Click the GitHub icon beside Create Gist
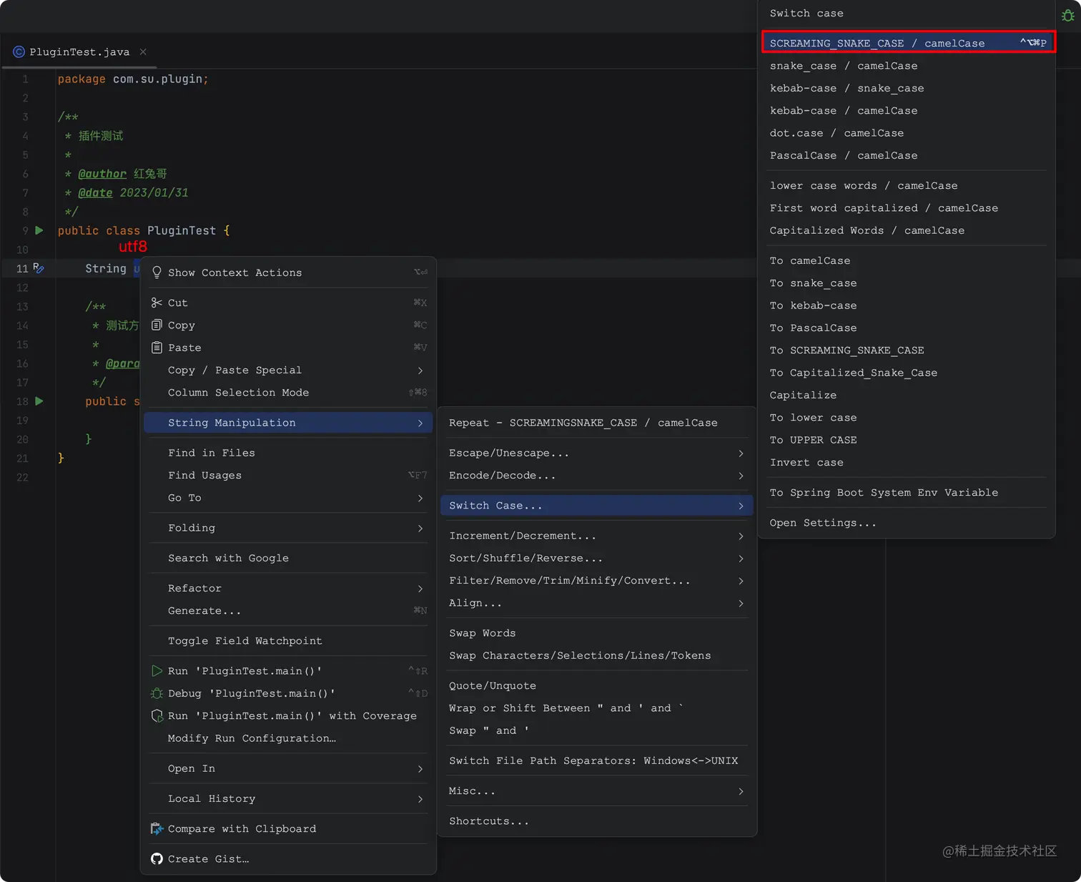The height and width of the screenshot is (882, 1081). 157,858
